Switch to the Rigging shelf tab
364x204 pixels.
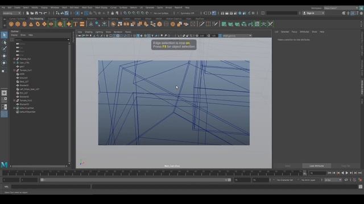64,19
